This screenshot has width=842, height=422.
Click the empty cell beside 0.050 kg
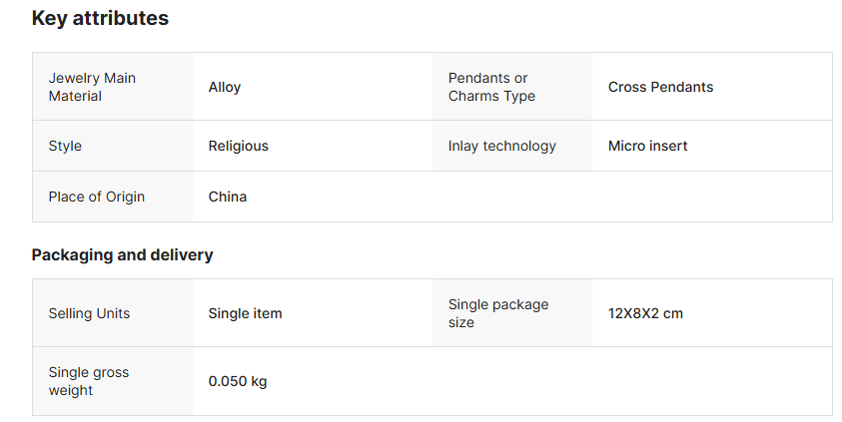pos(632,381)
